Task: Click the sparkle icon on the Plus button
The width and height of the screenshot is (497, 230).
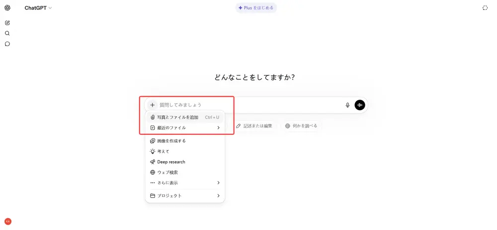Action: (x=241, y=8)
